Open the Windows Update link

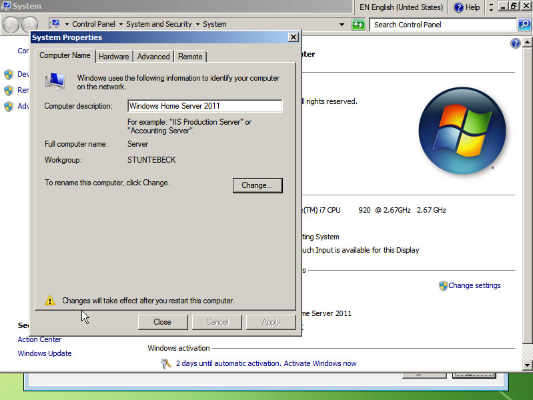[x=45, y=353]
